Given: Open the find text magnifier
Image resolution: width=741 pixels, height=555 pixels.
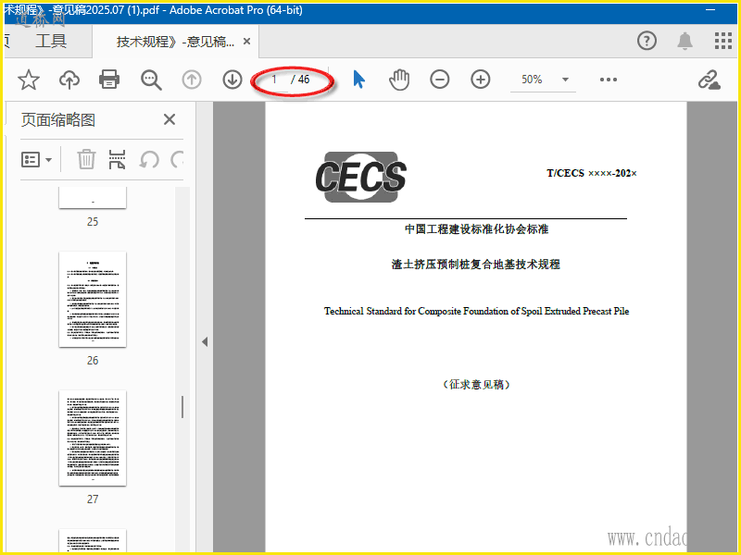Looking at the screenshot, I should 151,80.
